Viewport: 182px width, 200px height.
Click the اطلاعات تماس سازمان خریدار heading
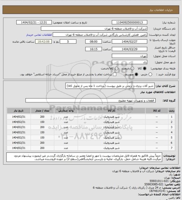[159, 168]
